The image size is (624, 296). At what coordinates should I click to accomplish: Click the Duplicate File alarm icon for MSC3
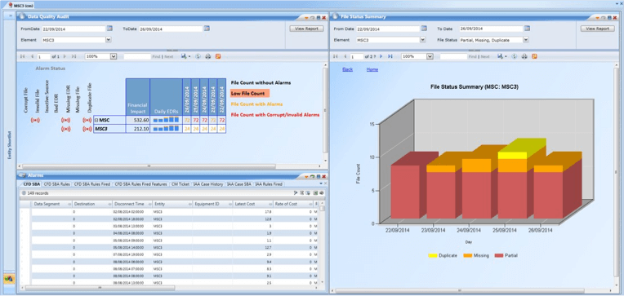pyautogui.click(x=87, y=129)
